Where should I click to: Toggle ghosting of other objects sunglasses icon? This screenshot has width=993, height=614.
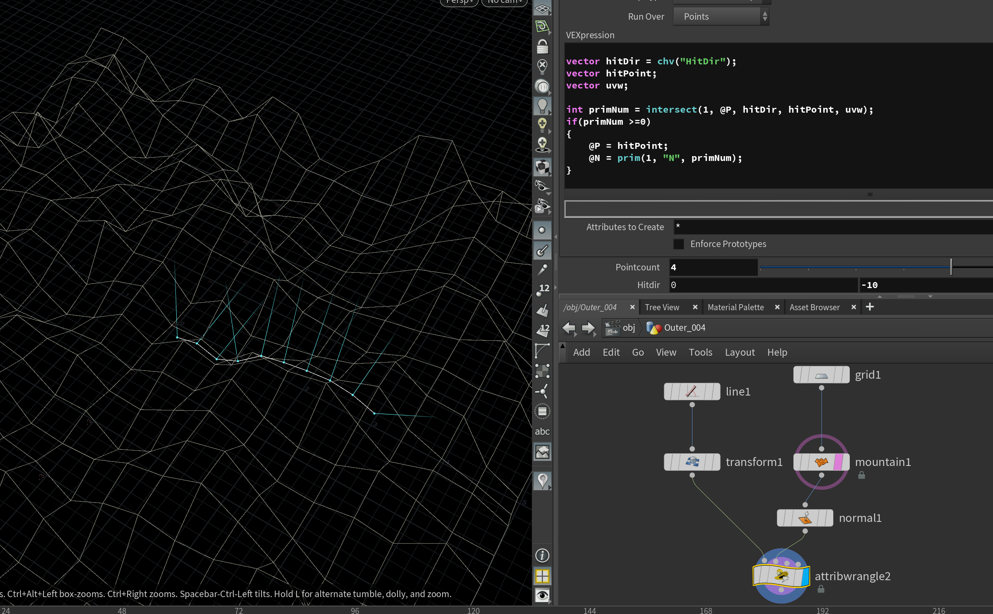(543, 187)
